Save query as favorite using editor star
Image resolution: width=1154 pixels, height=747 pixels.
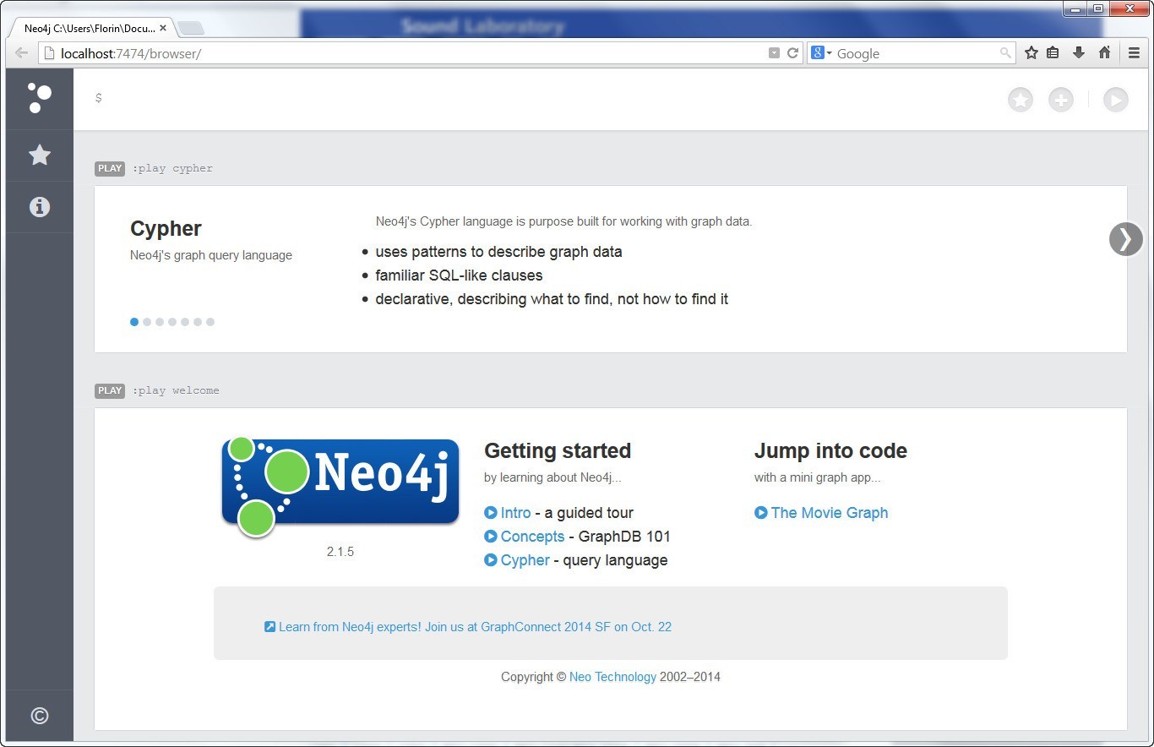tap(1021, 100)
